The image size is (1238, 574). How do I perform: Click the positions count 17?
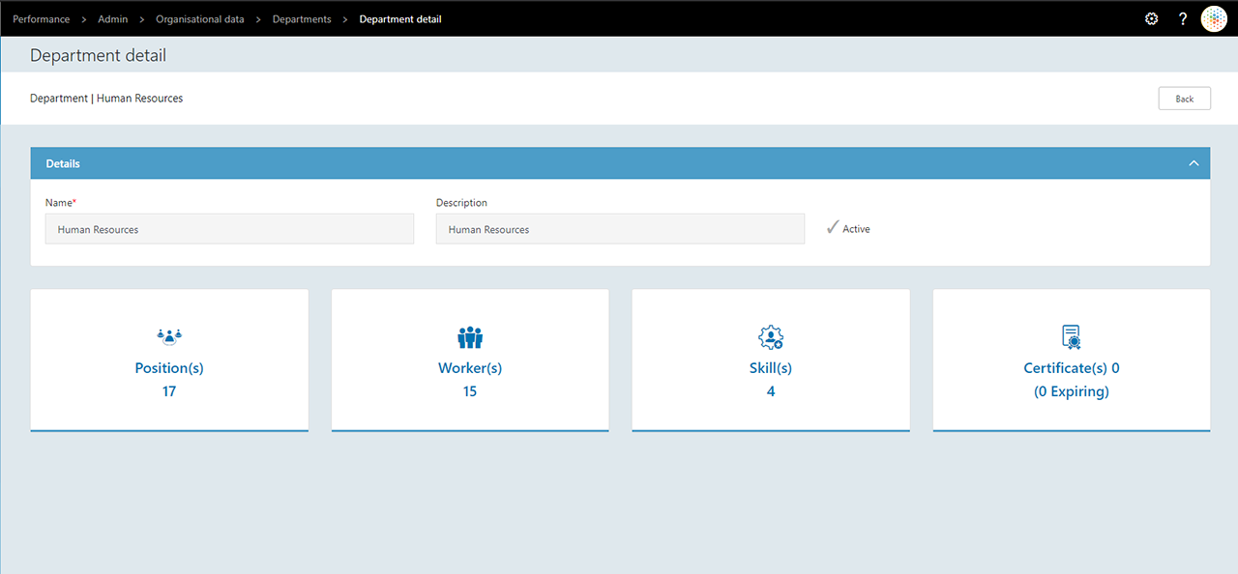pos(169,391)
